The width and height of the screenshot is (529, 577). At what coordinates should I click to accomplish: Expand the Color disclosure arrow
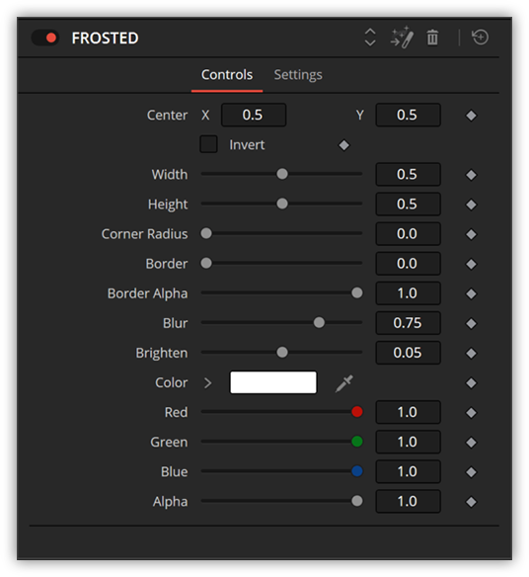coord(207,383)
